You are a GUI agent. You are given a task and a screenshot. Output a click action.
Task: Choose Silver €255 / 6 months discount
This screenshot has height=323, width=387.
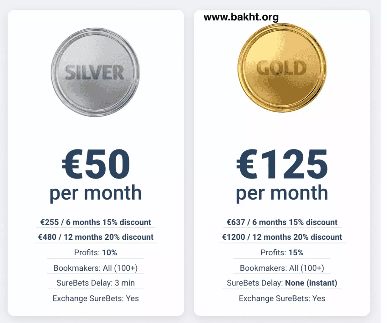point(96,222)
